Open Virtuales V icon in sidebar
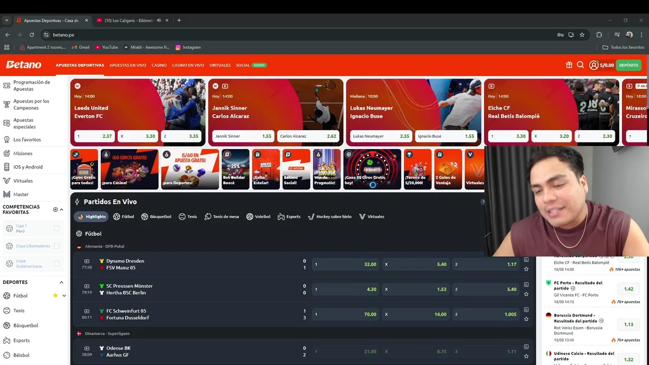 (7, 180)
